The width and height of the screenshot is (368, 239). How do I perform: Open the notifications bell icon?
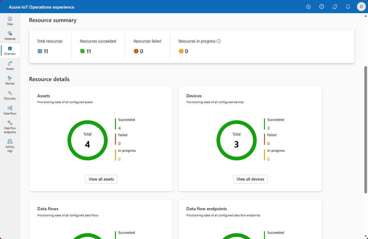click(x=348, y=7)
